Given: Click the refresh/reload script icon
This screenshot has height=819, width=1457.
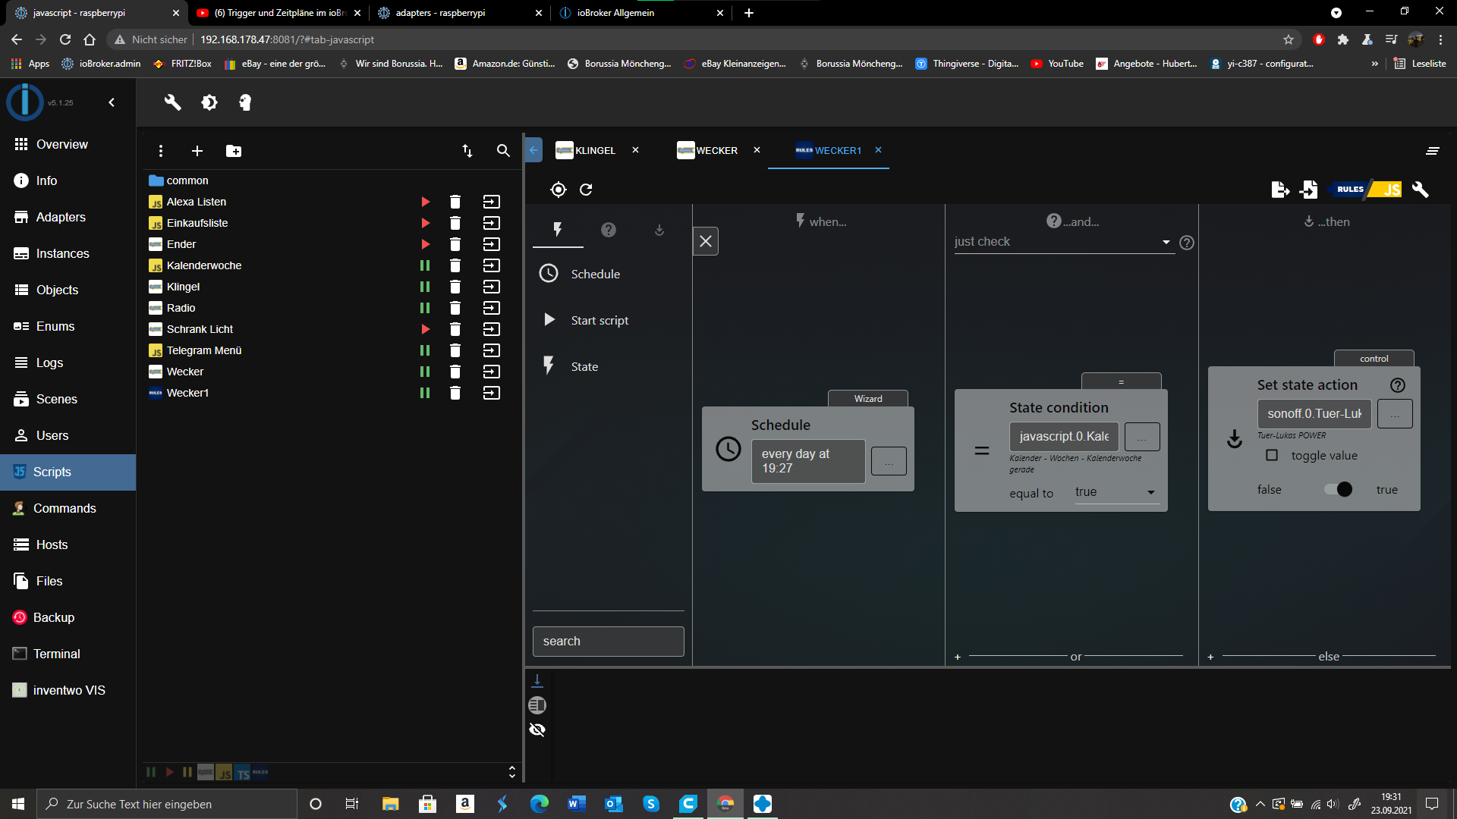Looking at the screenshot, I should click(585, 189).
